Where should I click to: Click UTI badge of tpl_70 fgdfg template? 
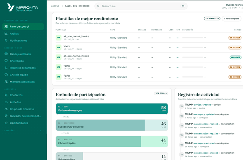(x=58, y=67)
